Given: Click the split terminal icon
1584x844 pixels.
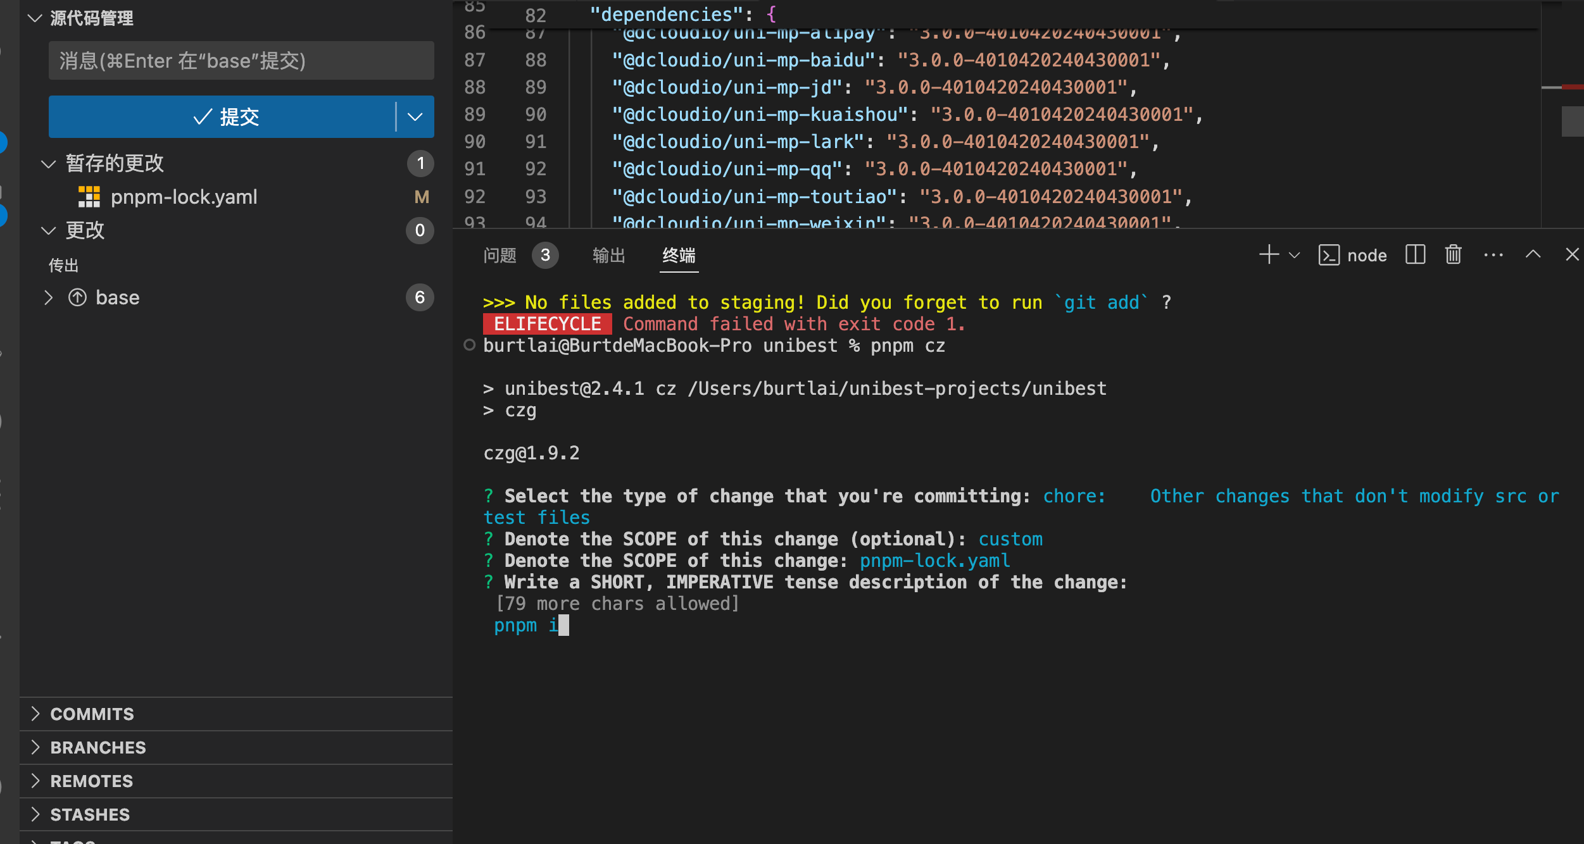Looking at the screenshot, I should click(1415, 255).
